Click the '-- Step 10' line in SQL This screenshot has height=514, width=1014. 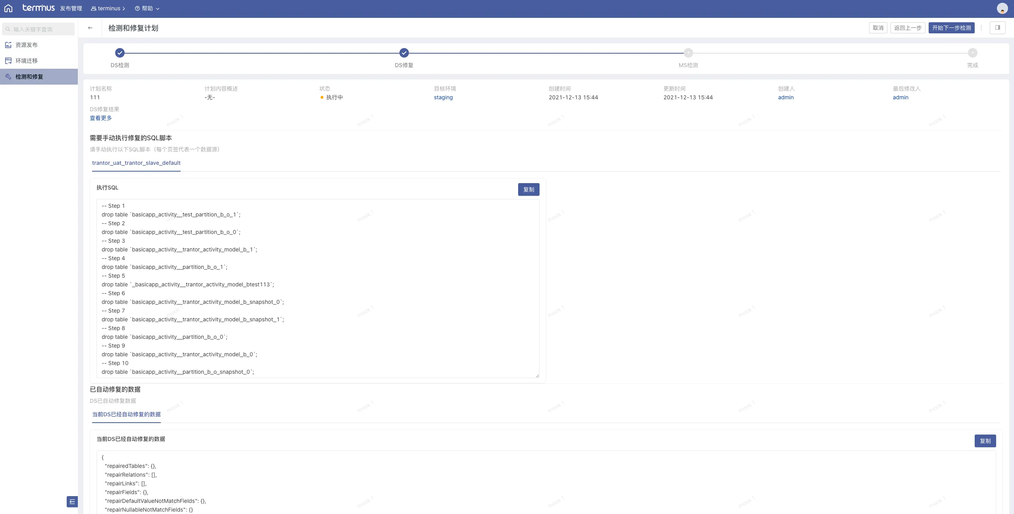tap(115, 363)
